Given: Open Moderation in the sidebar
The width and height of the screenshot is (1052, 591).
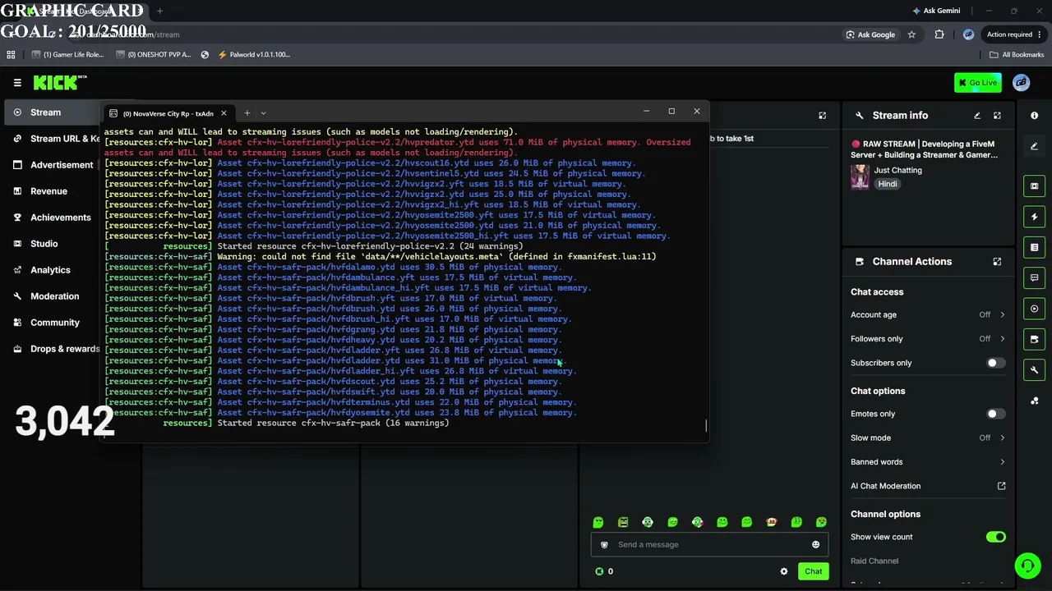Looking at the screenshot, I should tap(53, 296).
